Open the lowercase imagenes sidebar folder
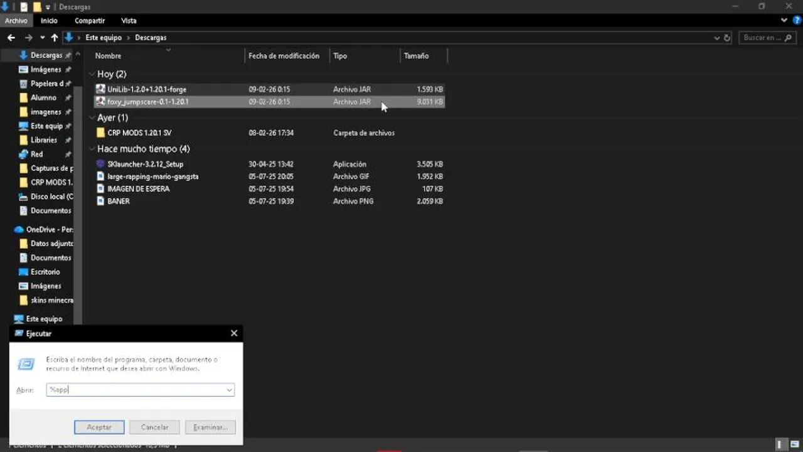 coord(46,112)
